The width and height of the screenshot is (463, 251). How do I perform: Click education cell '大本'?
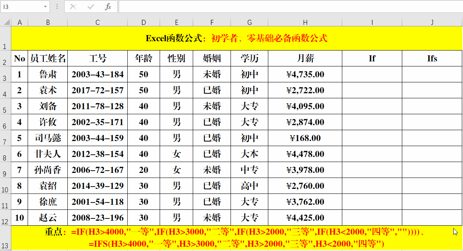(x=250, y=154)
